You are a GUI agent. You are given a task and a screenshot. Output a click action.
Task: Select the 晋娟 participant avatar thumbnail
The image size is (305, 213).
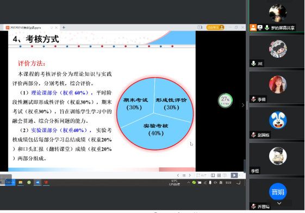[x=278, y=192]
